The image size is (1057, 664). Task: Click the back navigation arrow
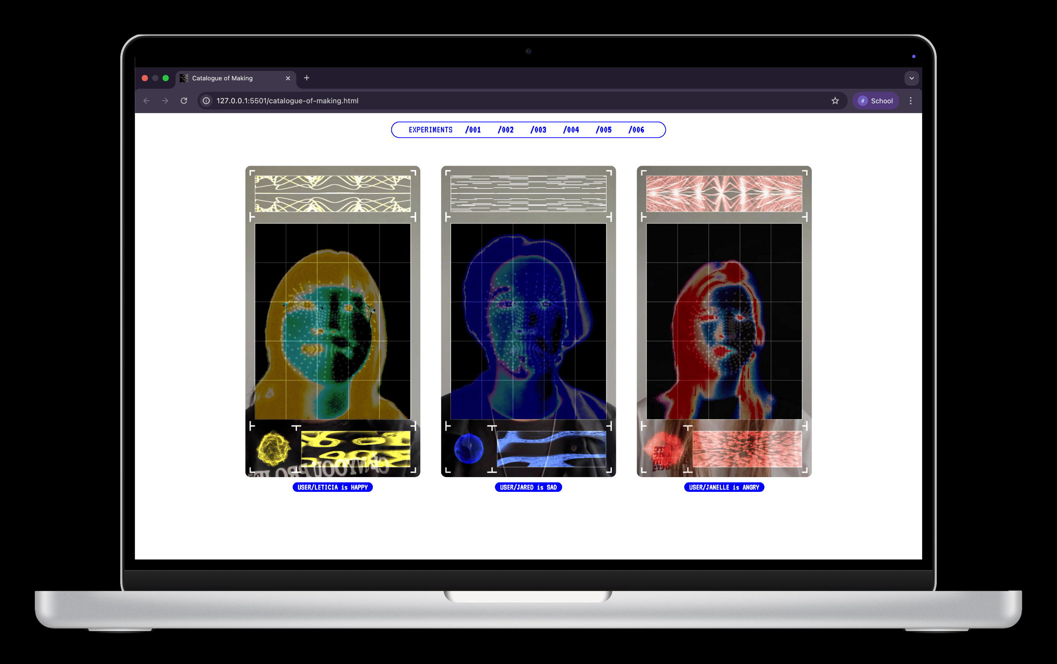tap(147, 100)
